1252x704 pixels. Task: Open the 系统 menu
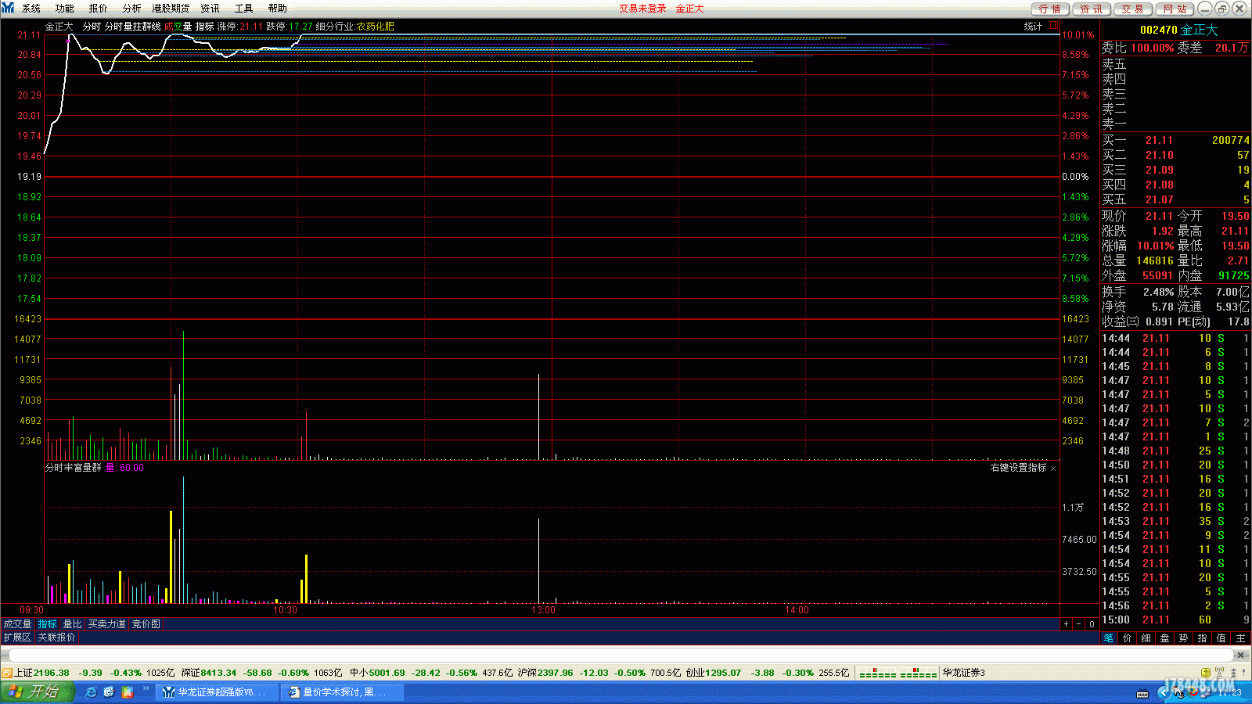(x=31, y=9)
